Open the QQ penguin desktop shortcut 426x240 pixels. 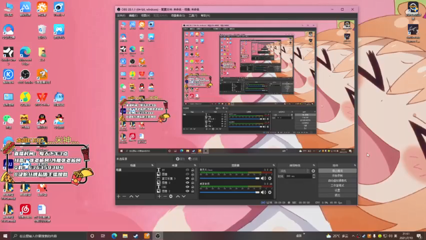pos(42,121)
